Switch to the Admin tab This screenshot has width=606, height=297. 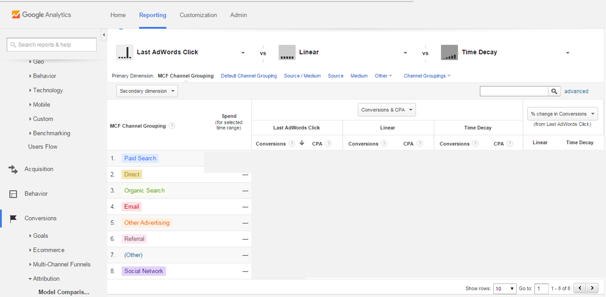(238, 15)
